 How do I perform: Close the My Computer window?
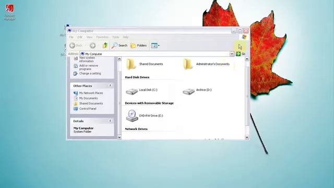246,31
